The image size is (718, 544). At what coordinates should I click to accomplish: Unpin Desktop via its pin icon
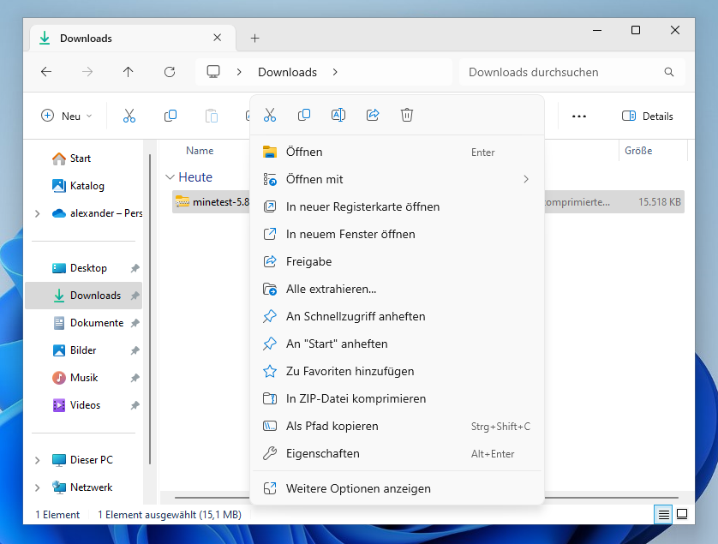pos(135,268)
